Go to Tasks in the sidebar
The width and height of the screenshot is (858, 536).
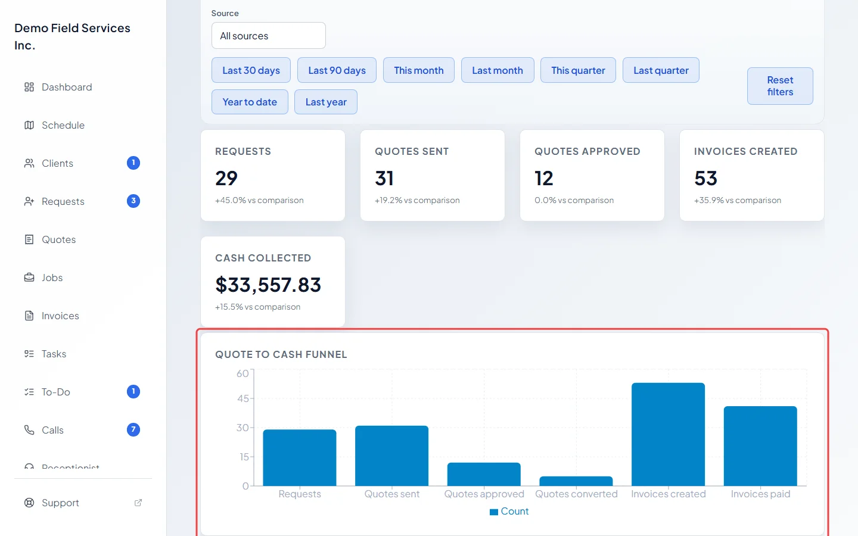point(82,354)
